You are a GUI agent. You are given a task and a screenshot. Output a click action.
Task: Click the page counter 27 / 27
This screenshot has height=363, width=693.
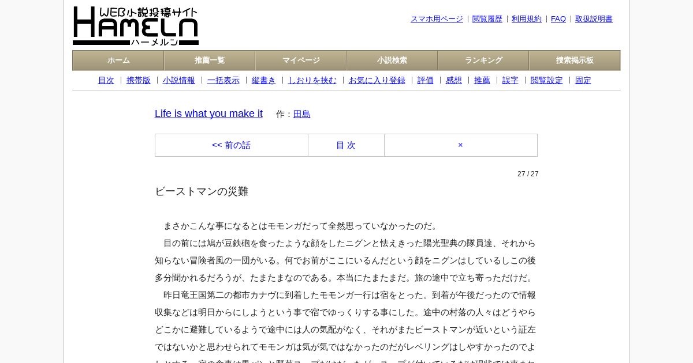[x=528, y=174]
